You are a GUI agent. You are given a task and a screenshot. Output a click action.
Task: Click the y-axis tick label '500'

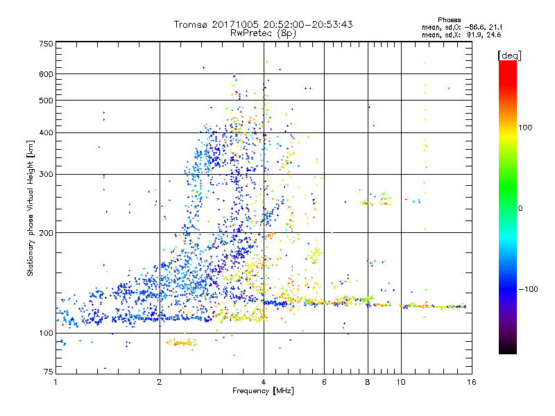pos(46,101)
